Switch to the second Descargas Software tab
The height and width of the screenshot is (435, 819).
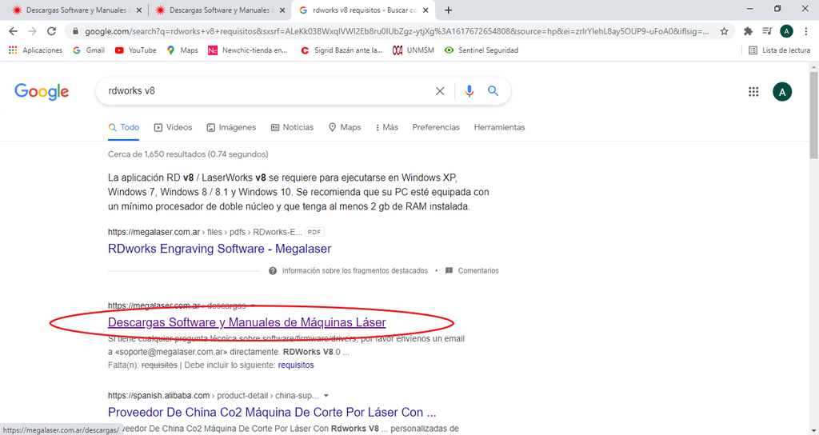[x=219, y=10]
